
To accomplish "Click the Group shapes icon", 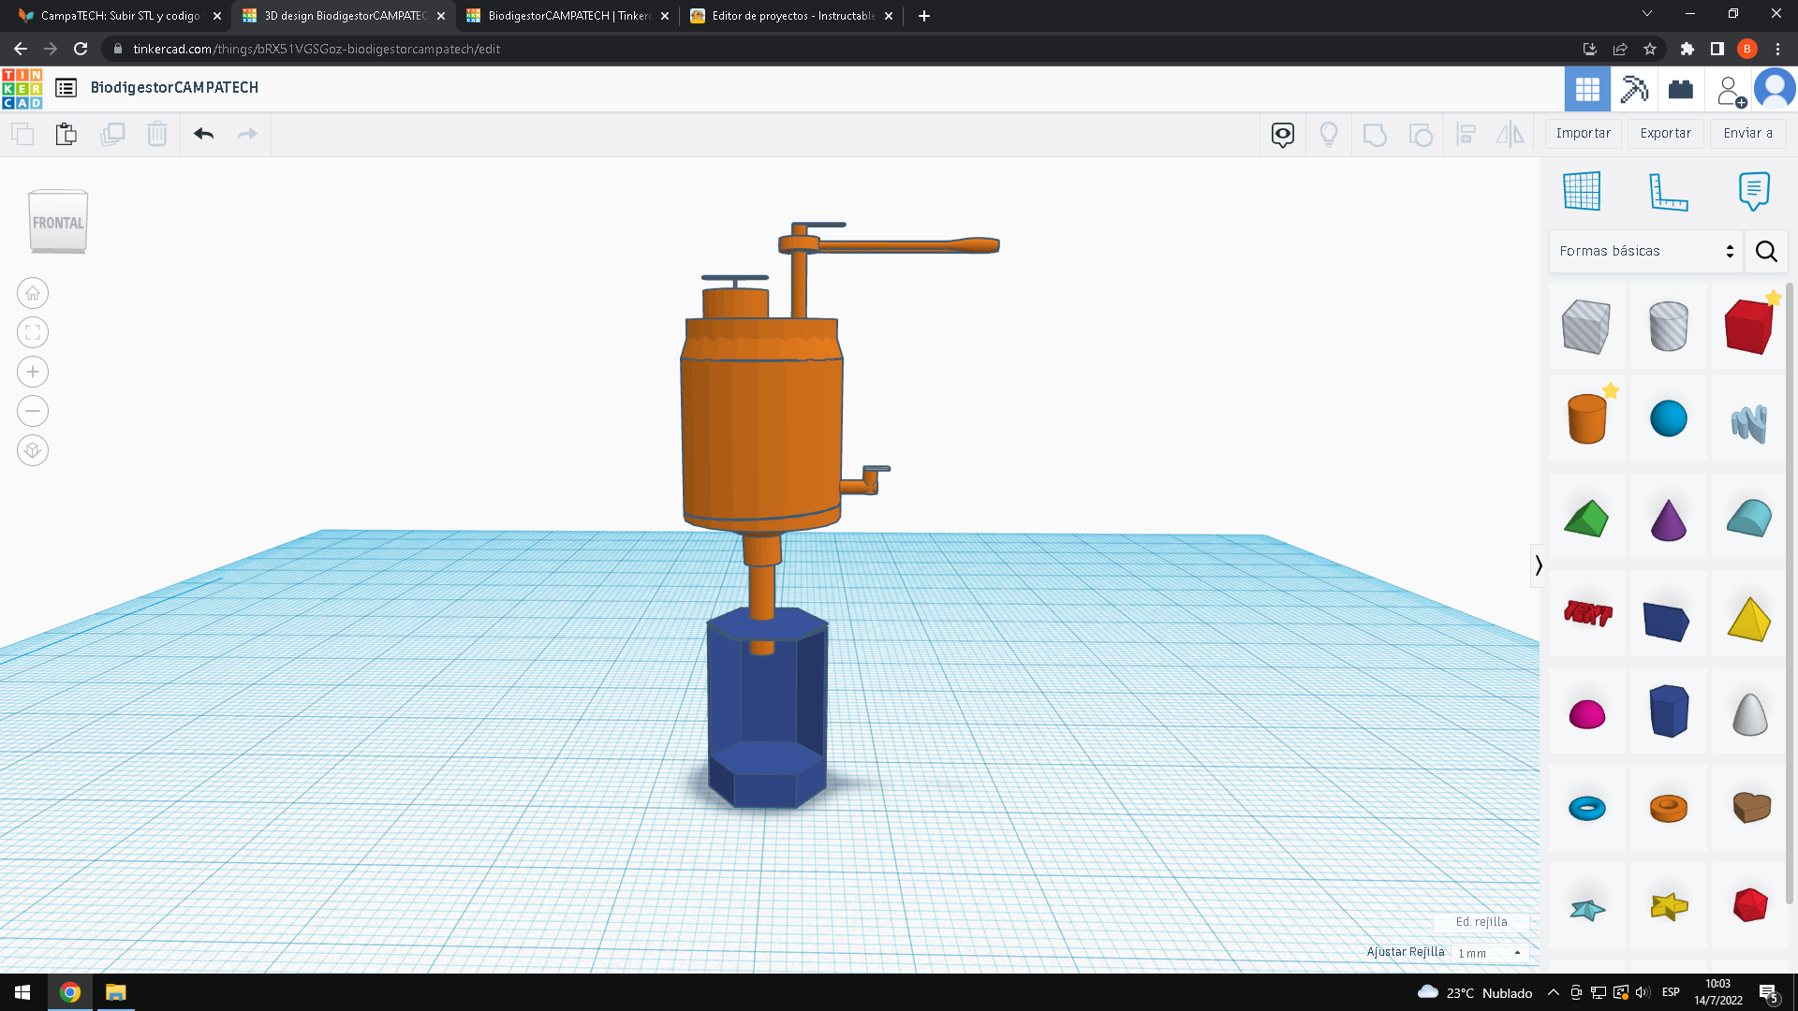I will click(1375, 135).
